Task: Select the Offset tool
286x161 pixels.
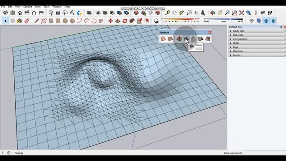Action: coord(147,21)
